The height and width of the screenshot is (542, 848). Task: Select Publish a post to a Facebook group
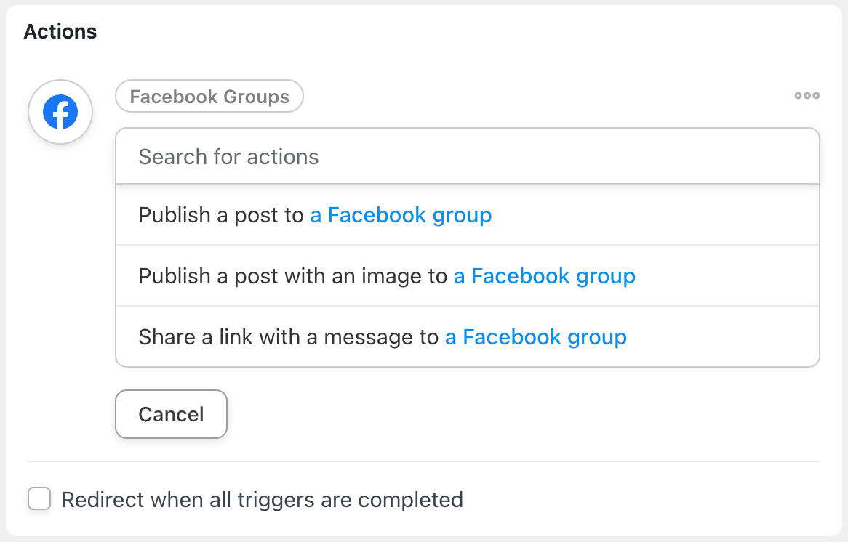[x=468, y=215]
